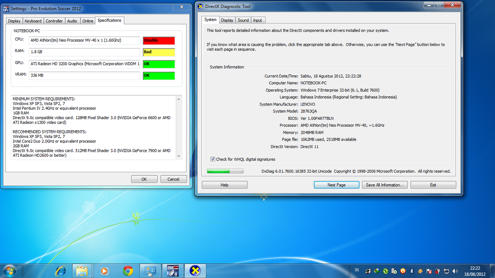The width and height of the screenshot is (495, 278).
Task: Click the CPU field showing AMD Athlon
Action: tap(84, 41)
